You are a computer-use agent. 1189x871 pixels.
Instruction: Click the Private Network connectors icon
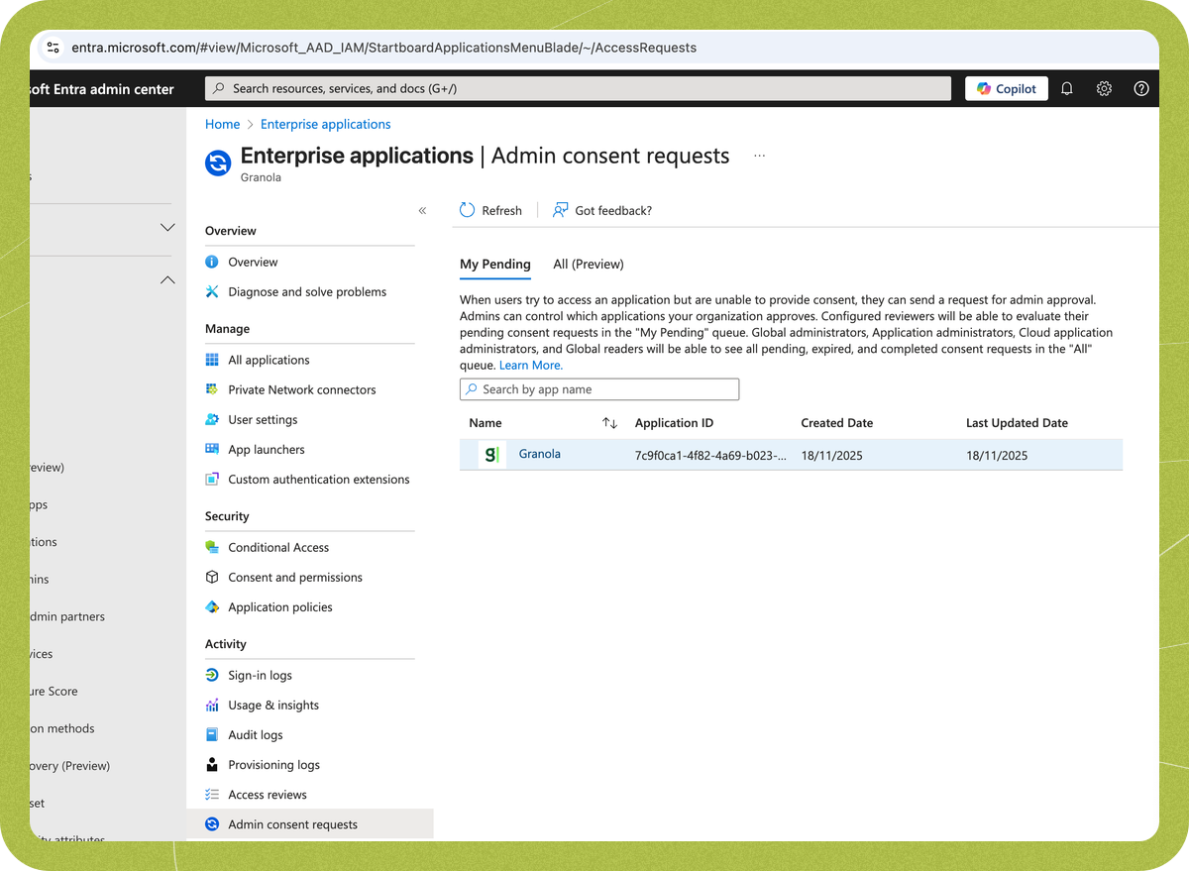[x=211, y=389]
